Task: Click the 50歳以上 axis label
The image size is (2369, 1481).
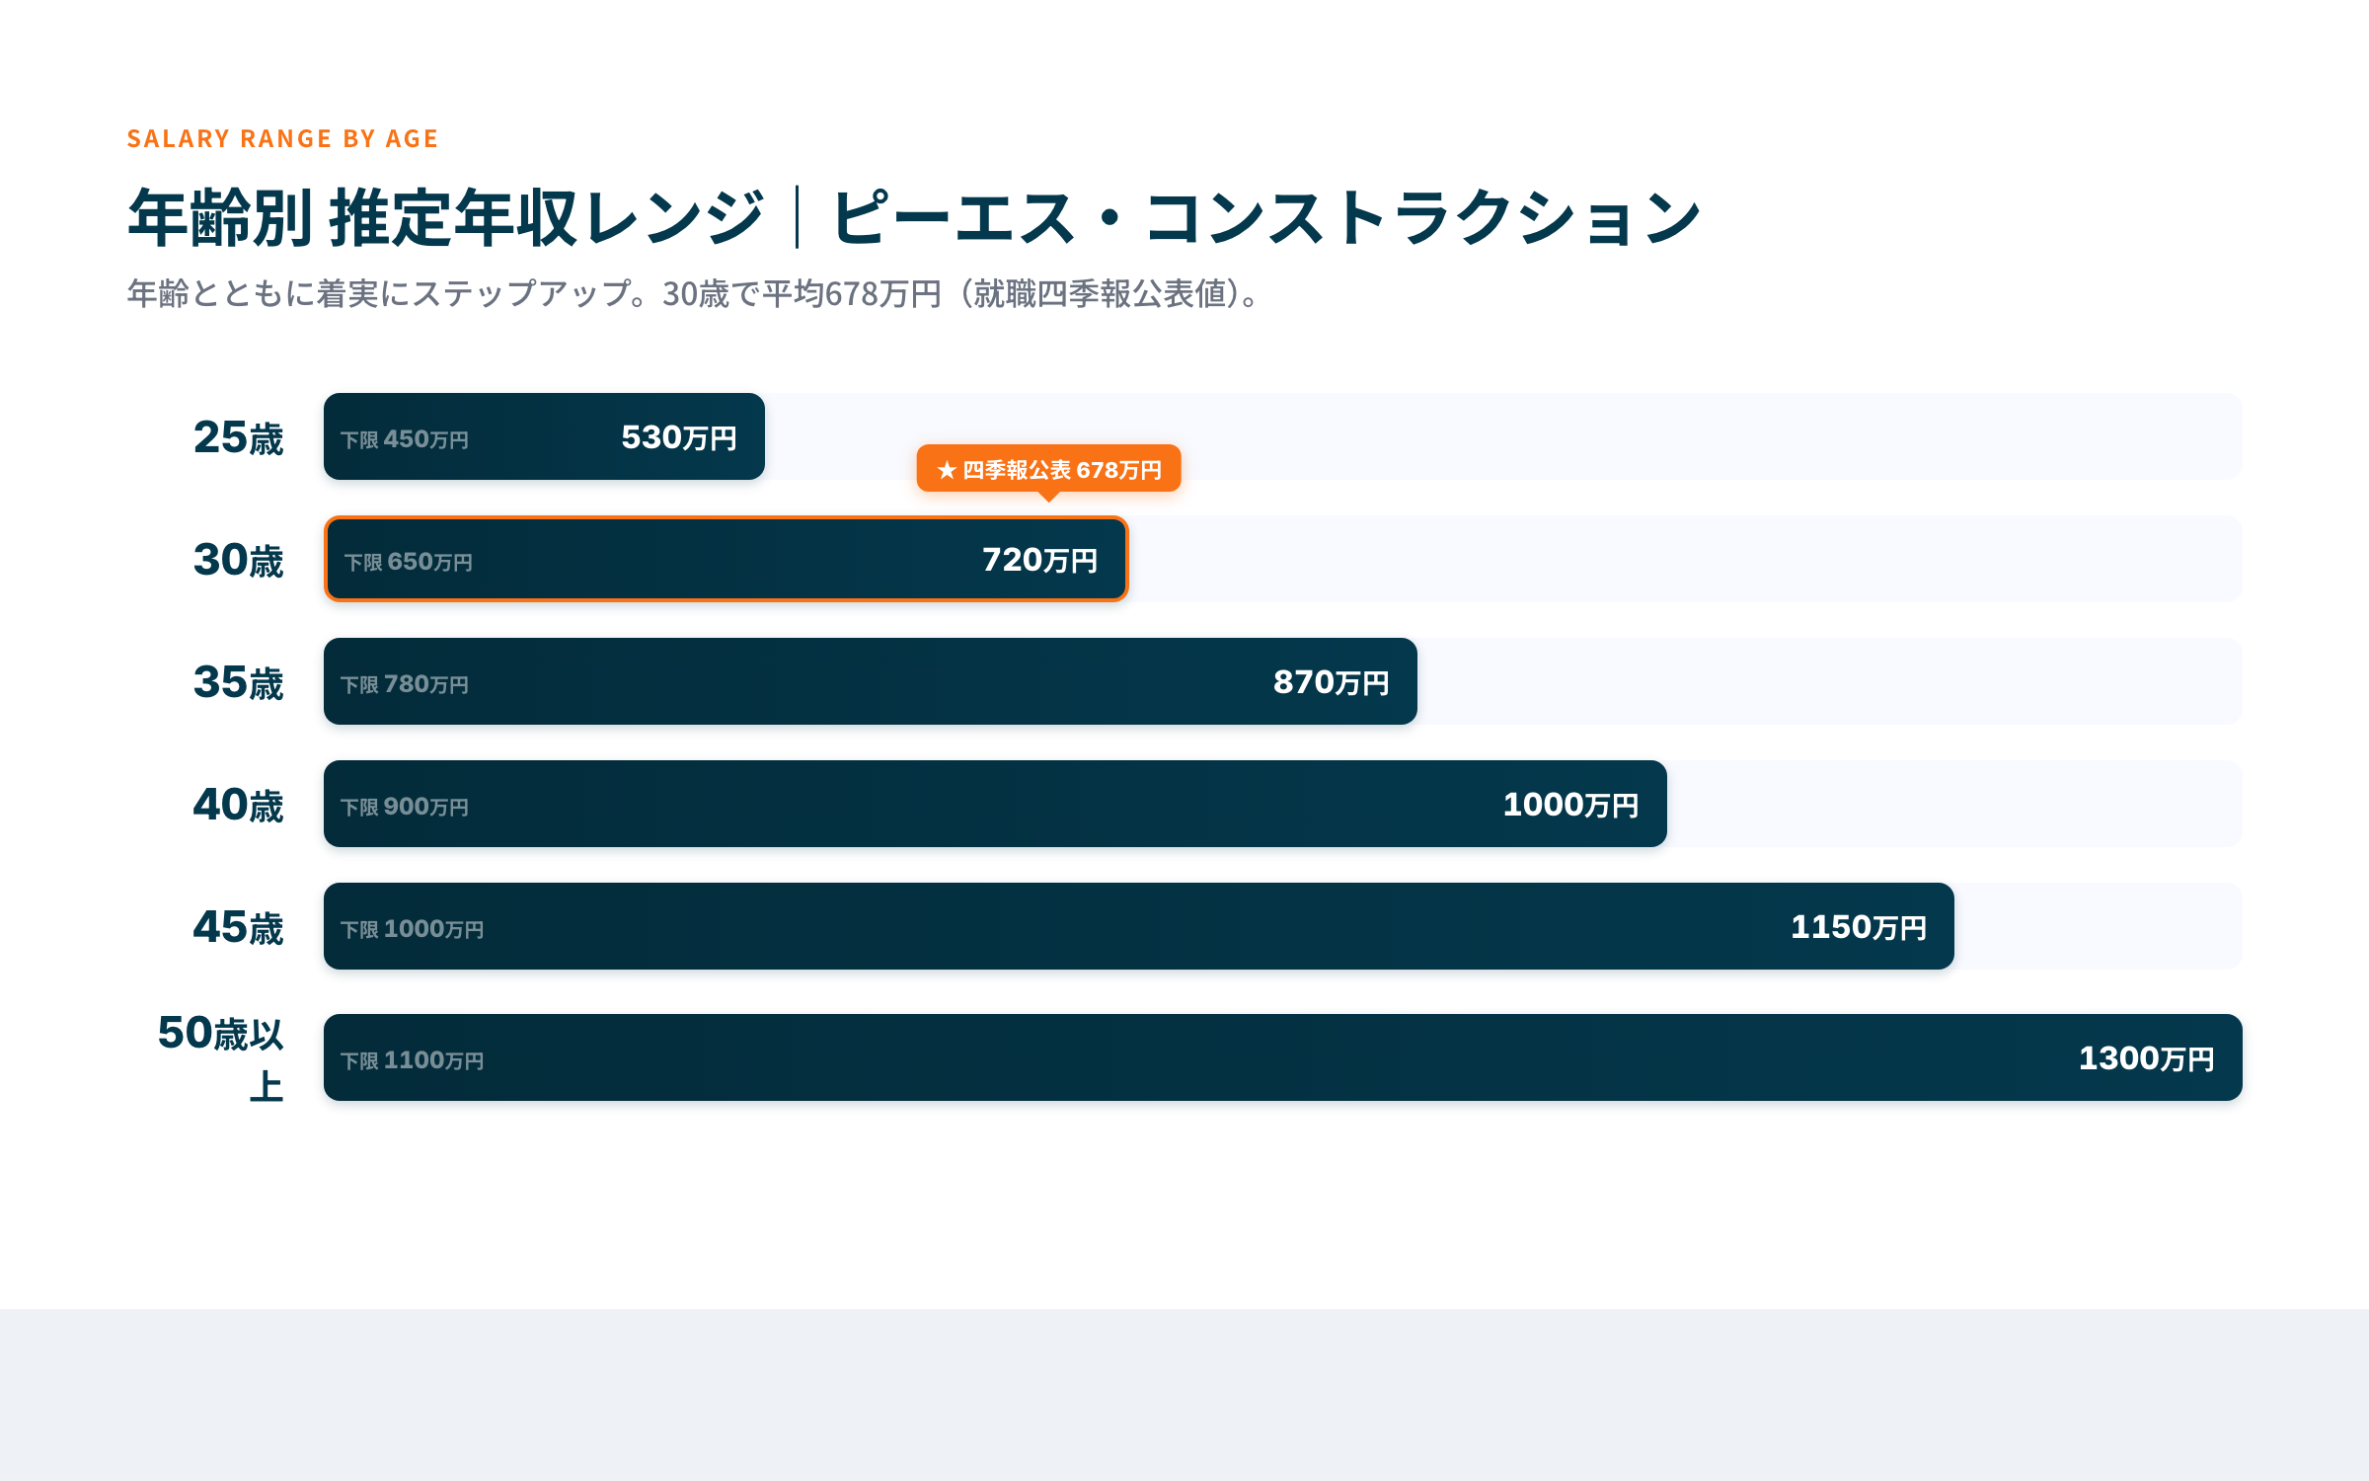Action: (222, 1056)
